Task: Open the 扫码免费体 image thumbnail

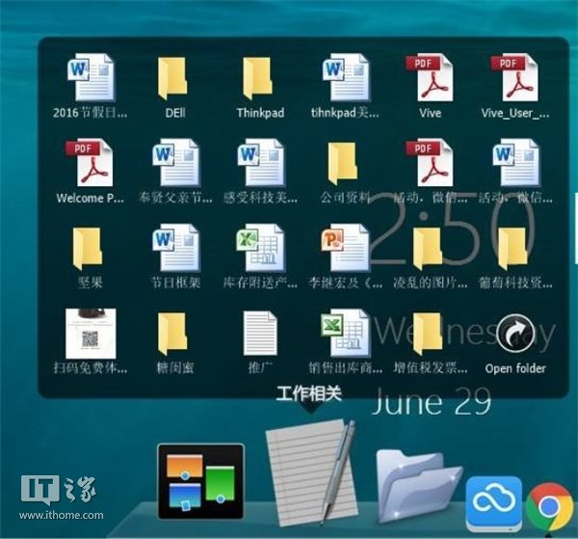Action: tap(90, 335)
